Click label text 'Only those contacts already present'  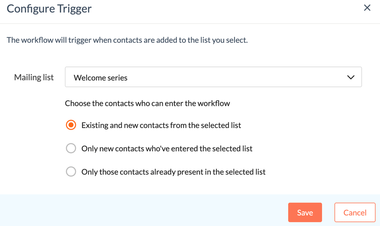173,172
